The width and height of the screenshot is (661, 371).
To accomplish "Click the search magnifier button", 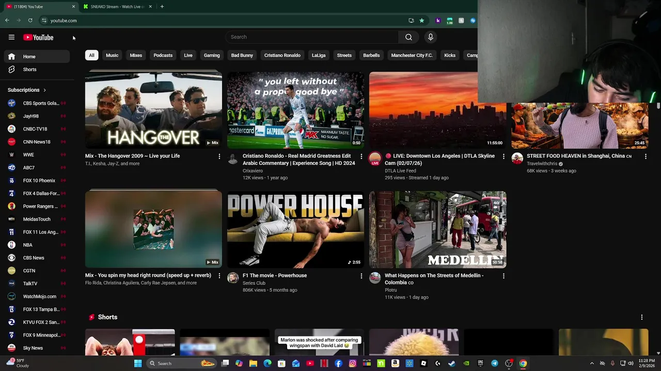I will point(408,37).
